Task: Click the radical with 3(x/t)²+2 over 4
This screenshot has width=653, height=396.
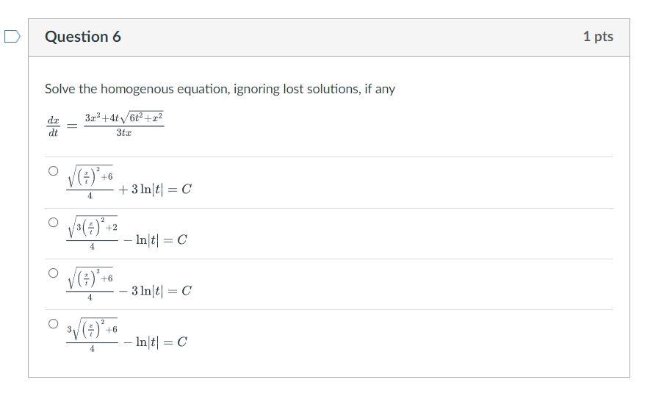Action: [92, 233]
